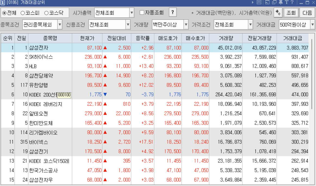Select the 전체 radio button
This screenshot has width=316, height=186.
tap(4, 13)
